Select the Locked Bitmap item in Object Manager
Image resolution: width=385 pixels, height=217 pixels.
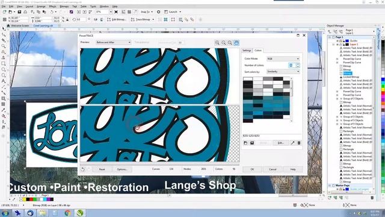pos(351,77)
